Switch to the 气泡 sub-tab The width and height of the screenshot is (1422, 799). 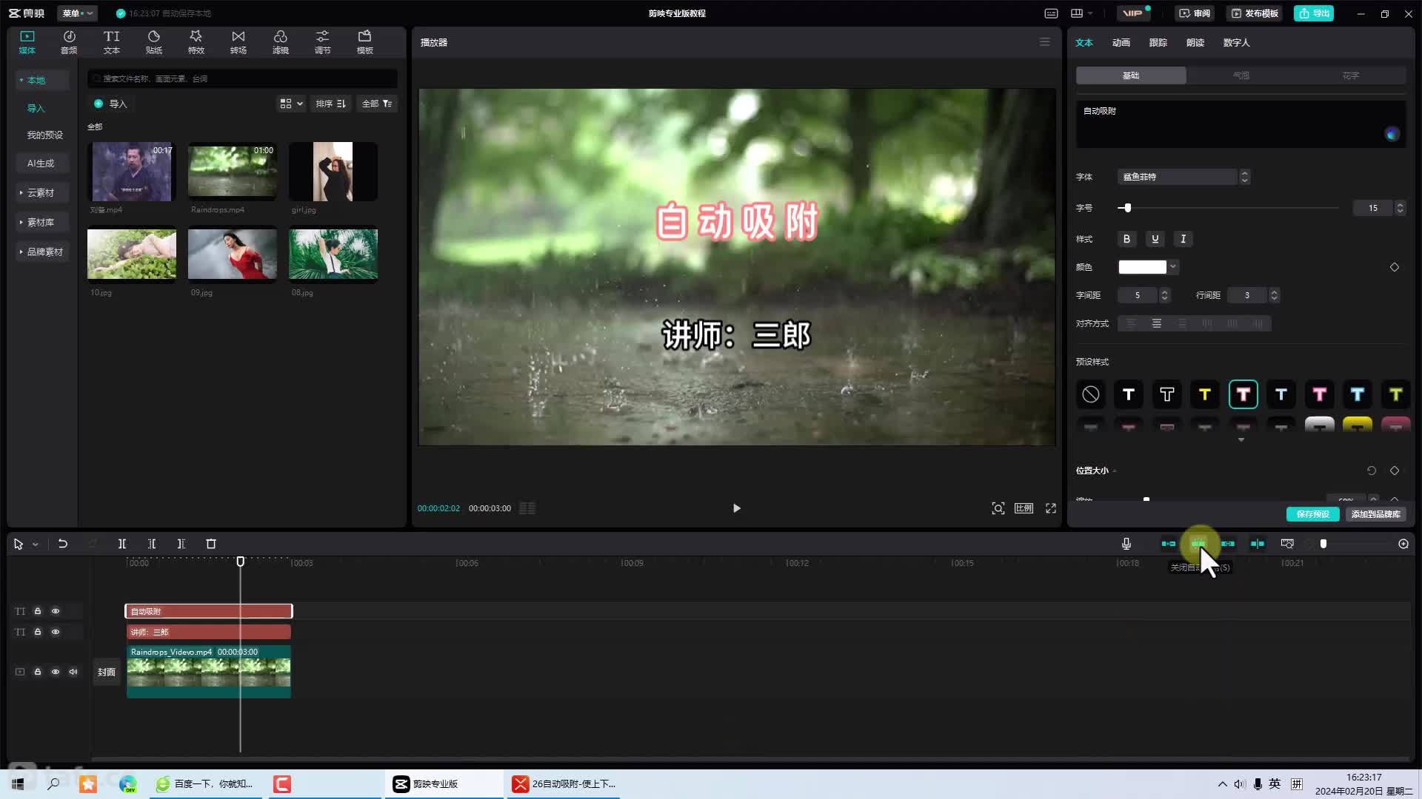click(1241, 75)
